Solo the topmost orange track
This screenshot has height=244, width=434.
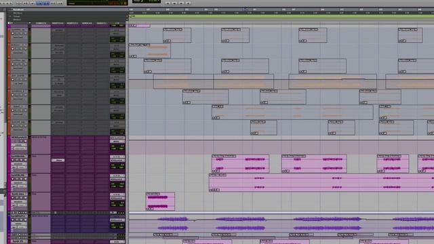(x=21, y=33)
